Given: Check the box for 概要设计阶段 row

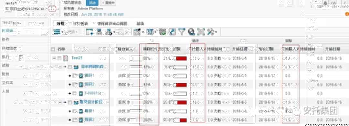Looking at the screenshot, I should coord(70,102).
